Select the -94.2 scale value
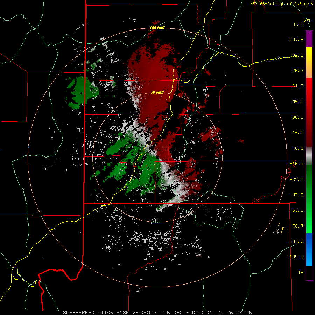Screen dimensions: 315x315 pos(296,241)
